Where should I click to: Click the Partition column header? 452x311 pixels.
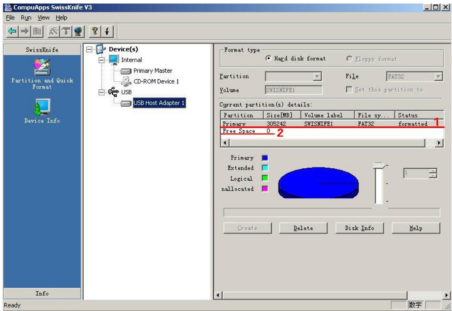242,115
